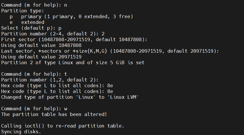244x135 pixels.
Task: Click the 'Partition 2 of type Linux' message
Action: click(73, 63)
